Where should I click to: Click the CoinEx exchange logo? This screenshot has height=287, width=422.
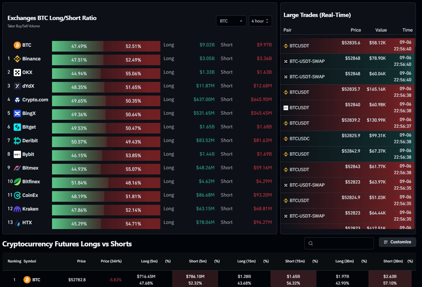point(17,195)
